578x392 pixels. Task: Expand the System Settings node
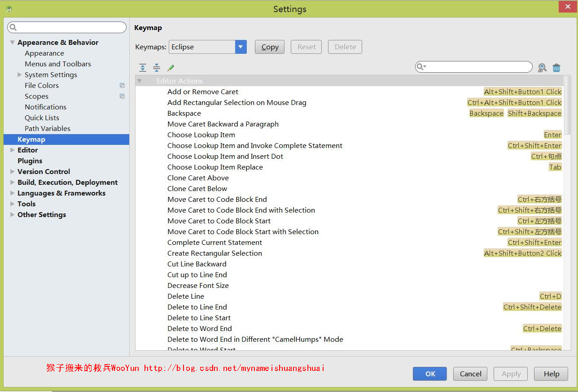tap(19, 74)
